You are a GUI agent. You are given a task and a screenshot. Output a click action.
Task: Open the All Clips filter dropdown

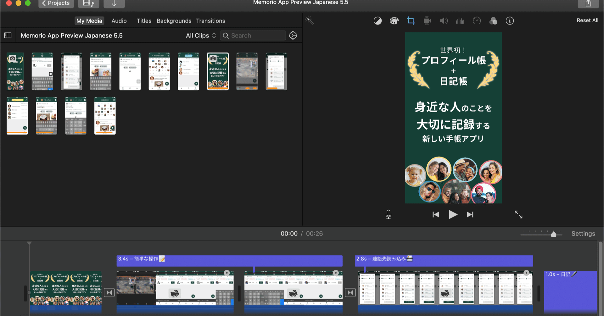201,36
